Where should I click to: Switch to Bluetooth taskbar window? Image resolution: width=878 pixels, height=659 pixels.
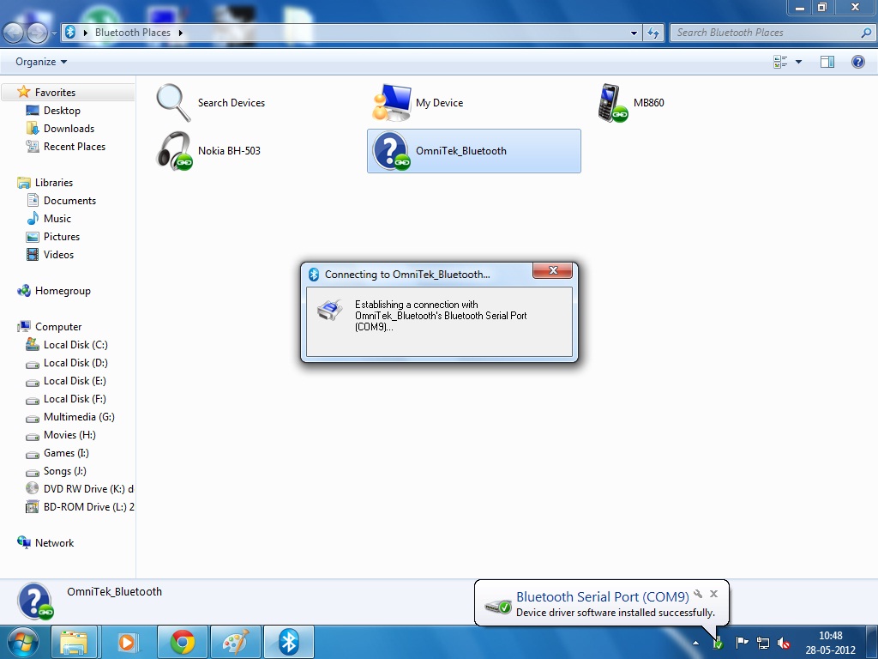pos(289,642)
